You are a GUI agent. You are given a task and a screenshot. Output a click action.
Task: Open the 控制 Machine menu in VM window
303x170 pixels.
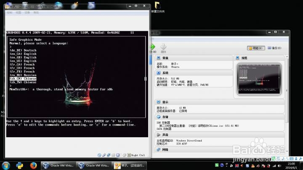pyautogui.click(x=9, y=13)
